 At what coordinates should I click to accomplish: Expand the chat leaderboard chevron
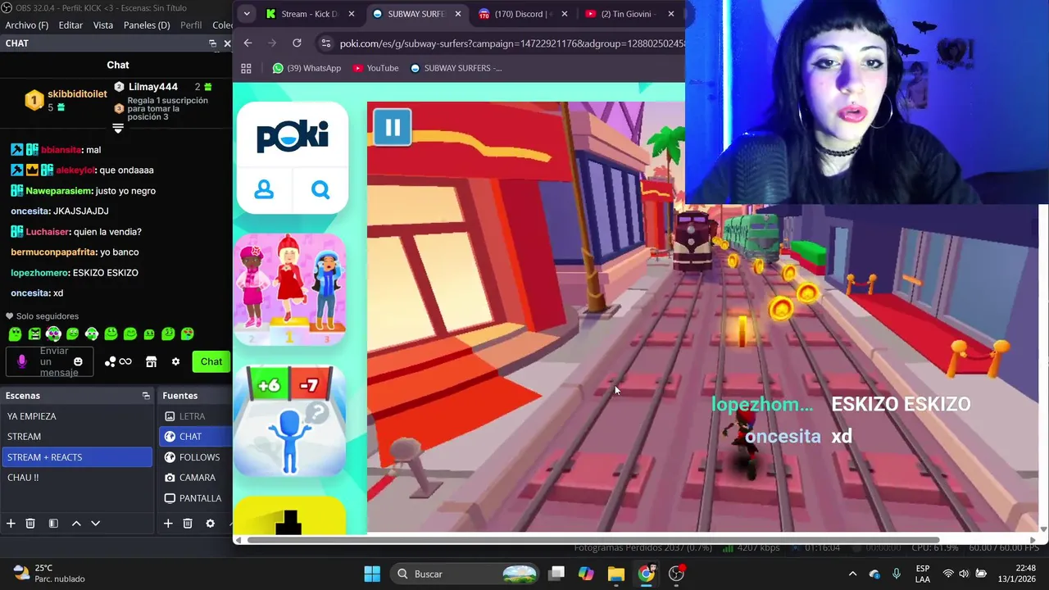coord(118,129)
